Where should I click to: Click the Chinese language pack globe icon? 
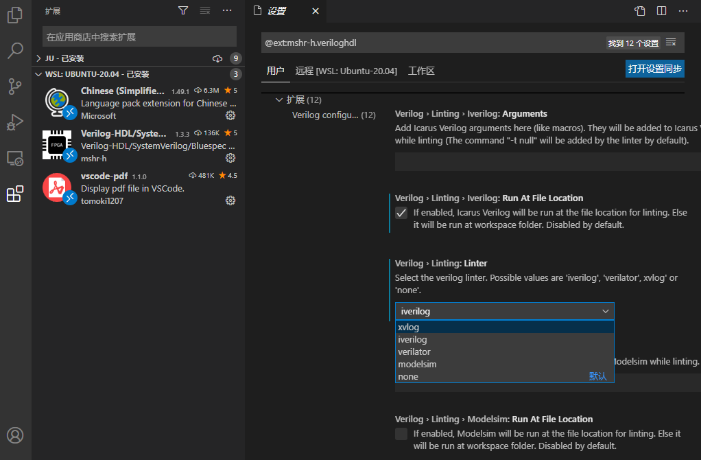(57, 102)
